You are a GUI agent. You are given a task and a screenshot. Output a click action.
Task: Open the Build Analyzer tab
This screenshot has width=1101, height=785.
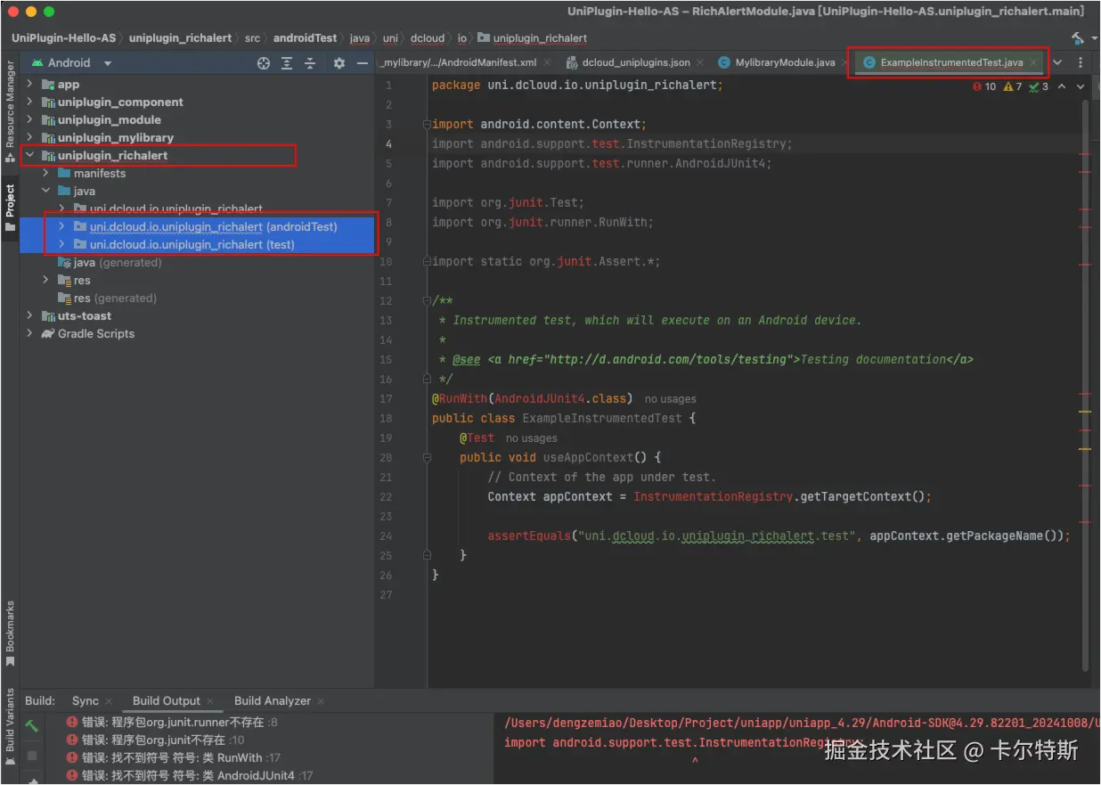[x=273, y=700]
